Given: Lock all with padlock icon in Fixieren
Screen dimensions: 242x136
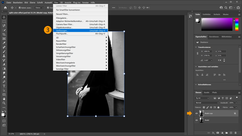Looking at the screenshot, I should [x=218, y=107].
